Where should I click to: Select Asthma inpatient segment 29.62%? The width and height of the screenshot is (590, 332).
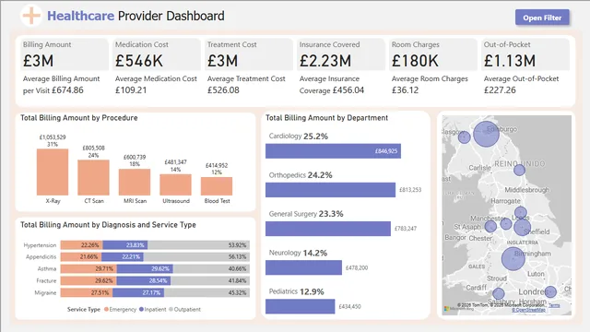coord(145,268)
